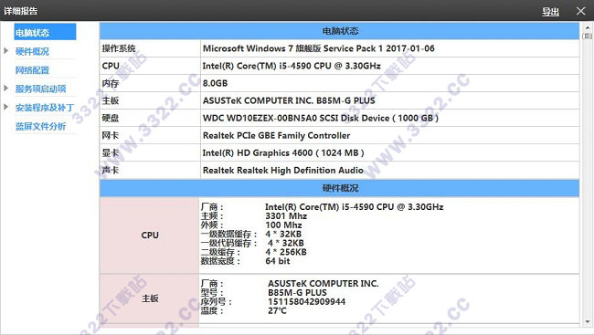Open 网络配置 section
The image size is (594, 335).
point(32,70)
